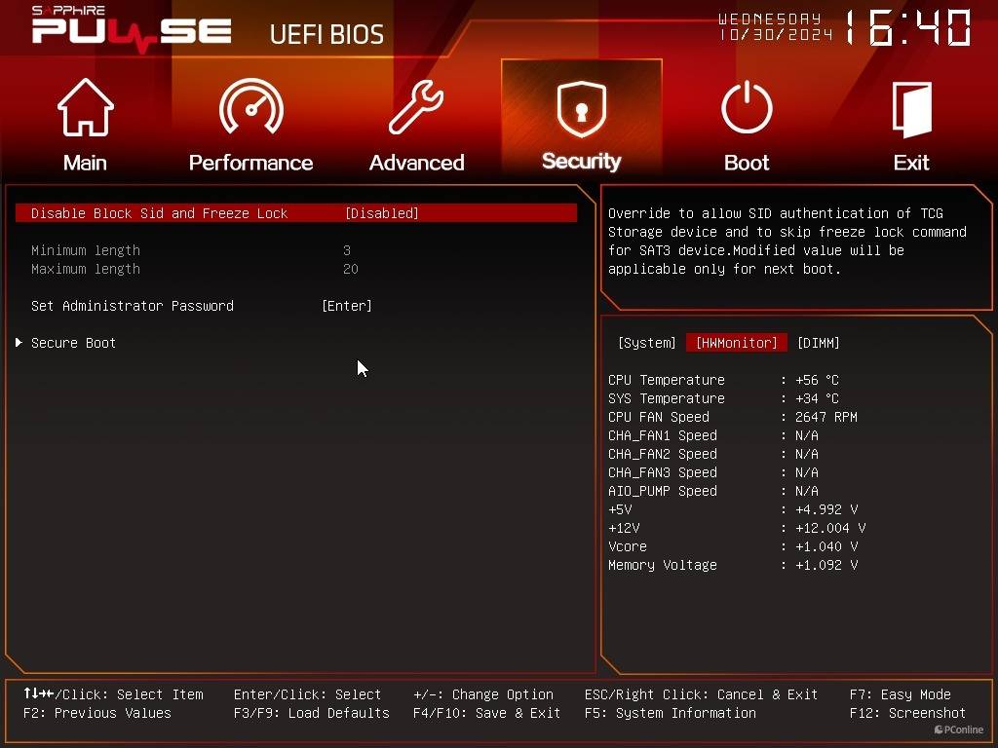Viewport: 998px width, 748px height.
Task: Click the Advanced tab label
Action: 417,163
